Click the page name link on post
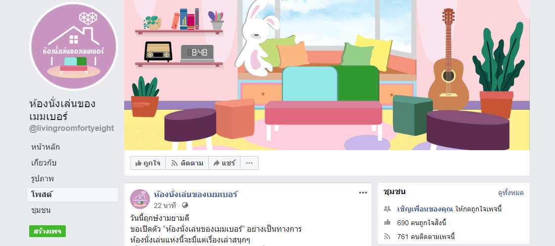The width and height of the screenshot is (555, 246). pos(196,195)
